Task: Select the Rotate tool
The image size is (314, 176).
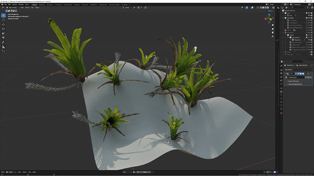Action: (x=3, y=29)
